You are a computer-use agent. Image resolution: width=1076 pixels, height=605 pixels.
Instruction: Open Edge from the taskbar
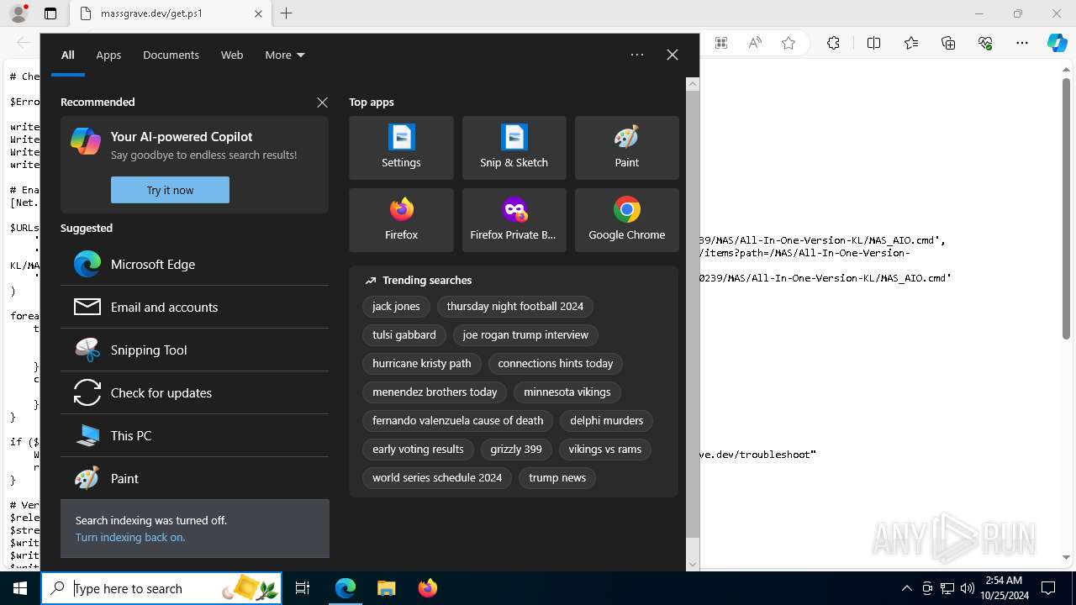345,588
